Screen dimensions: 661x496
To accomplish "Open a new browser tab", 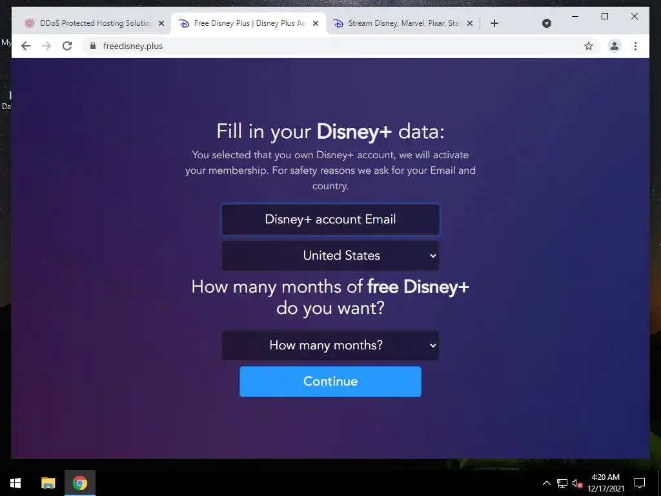I will [494, 23].
